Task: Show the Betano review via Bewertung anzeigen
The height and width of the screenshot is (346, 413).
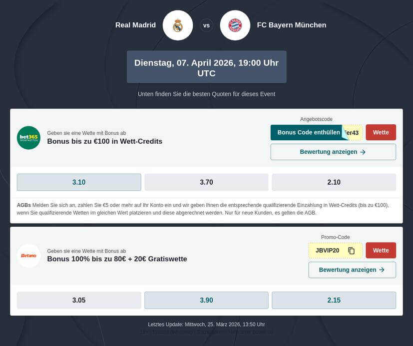Action: [352, 270]
